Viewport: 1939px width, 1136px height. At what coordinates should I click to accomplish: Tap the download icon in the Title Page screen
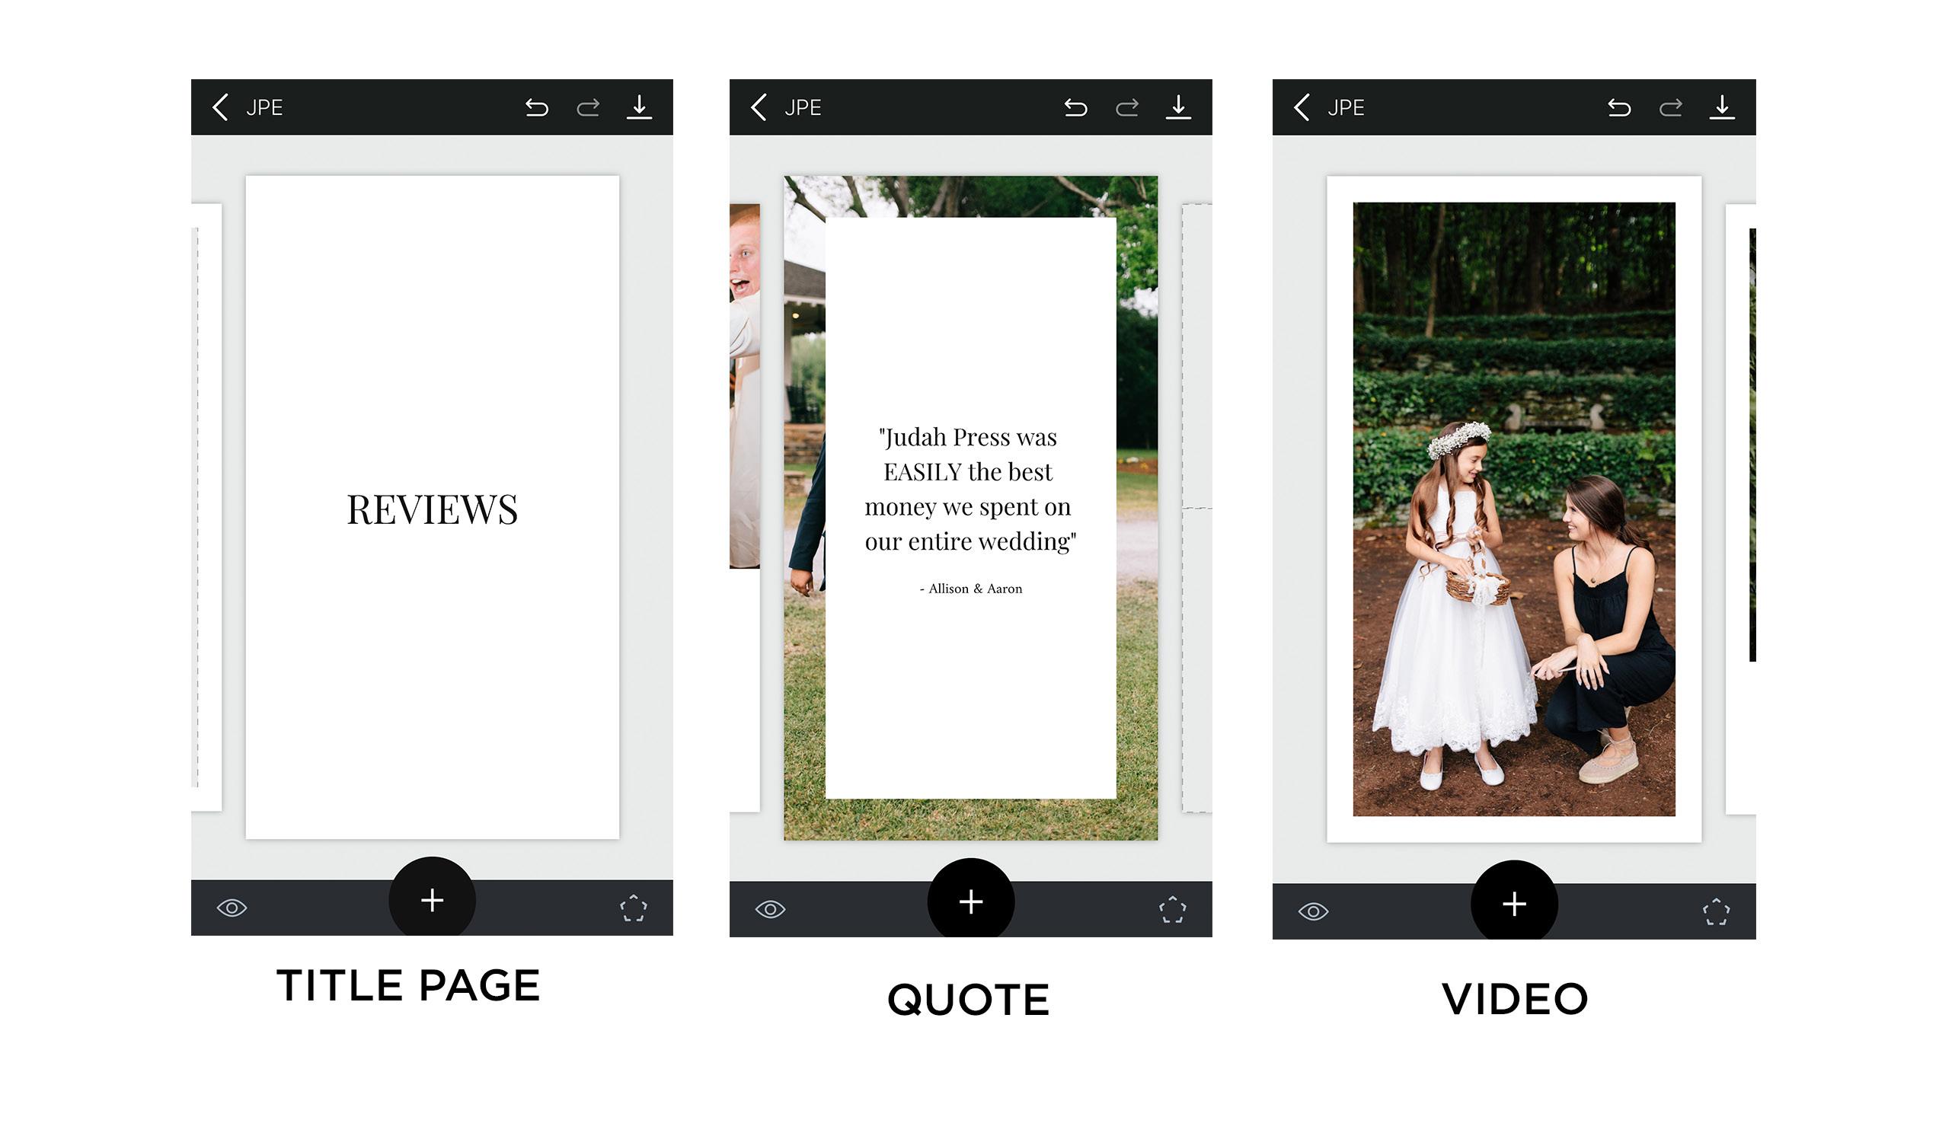point(639,107)
